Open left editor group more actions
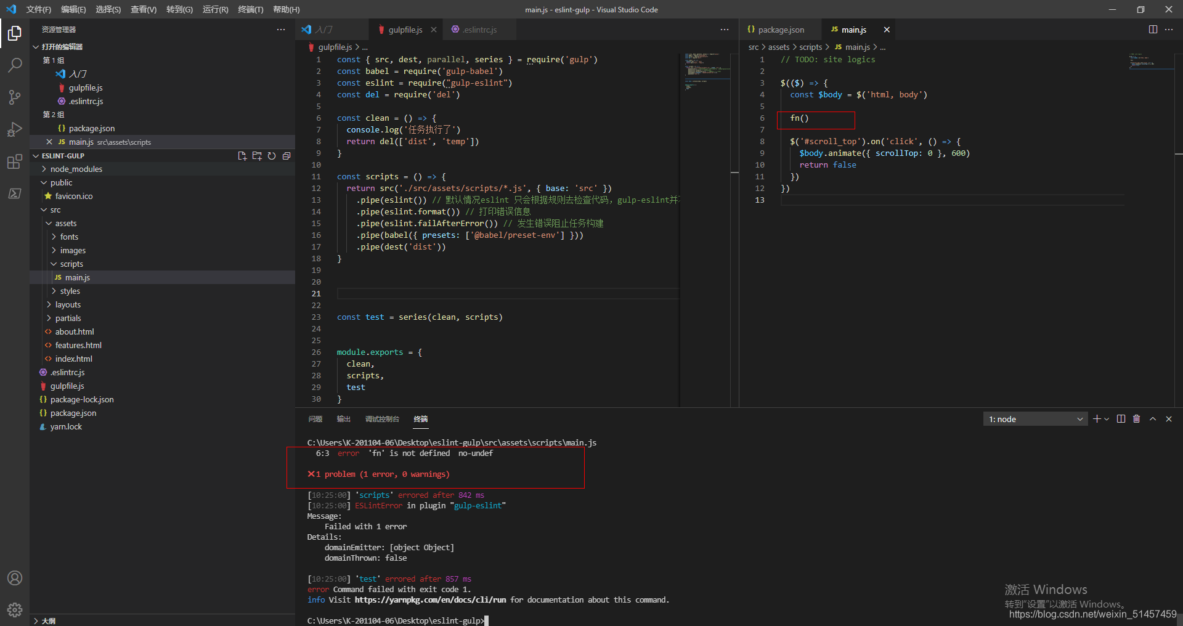This screenshot has height=626, width=1183. point(725,30)
